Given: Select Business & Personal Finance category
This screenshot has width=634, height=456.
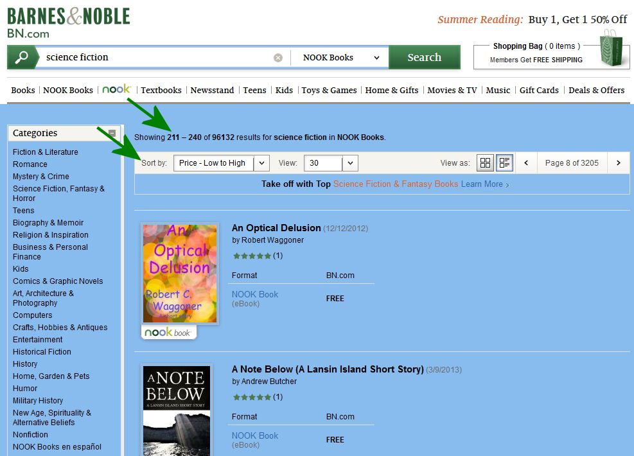Looking at the screenshot, I should (x=50, y=252).
